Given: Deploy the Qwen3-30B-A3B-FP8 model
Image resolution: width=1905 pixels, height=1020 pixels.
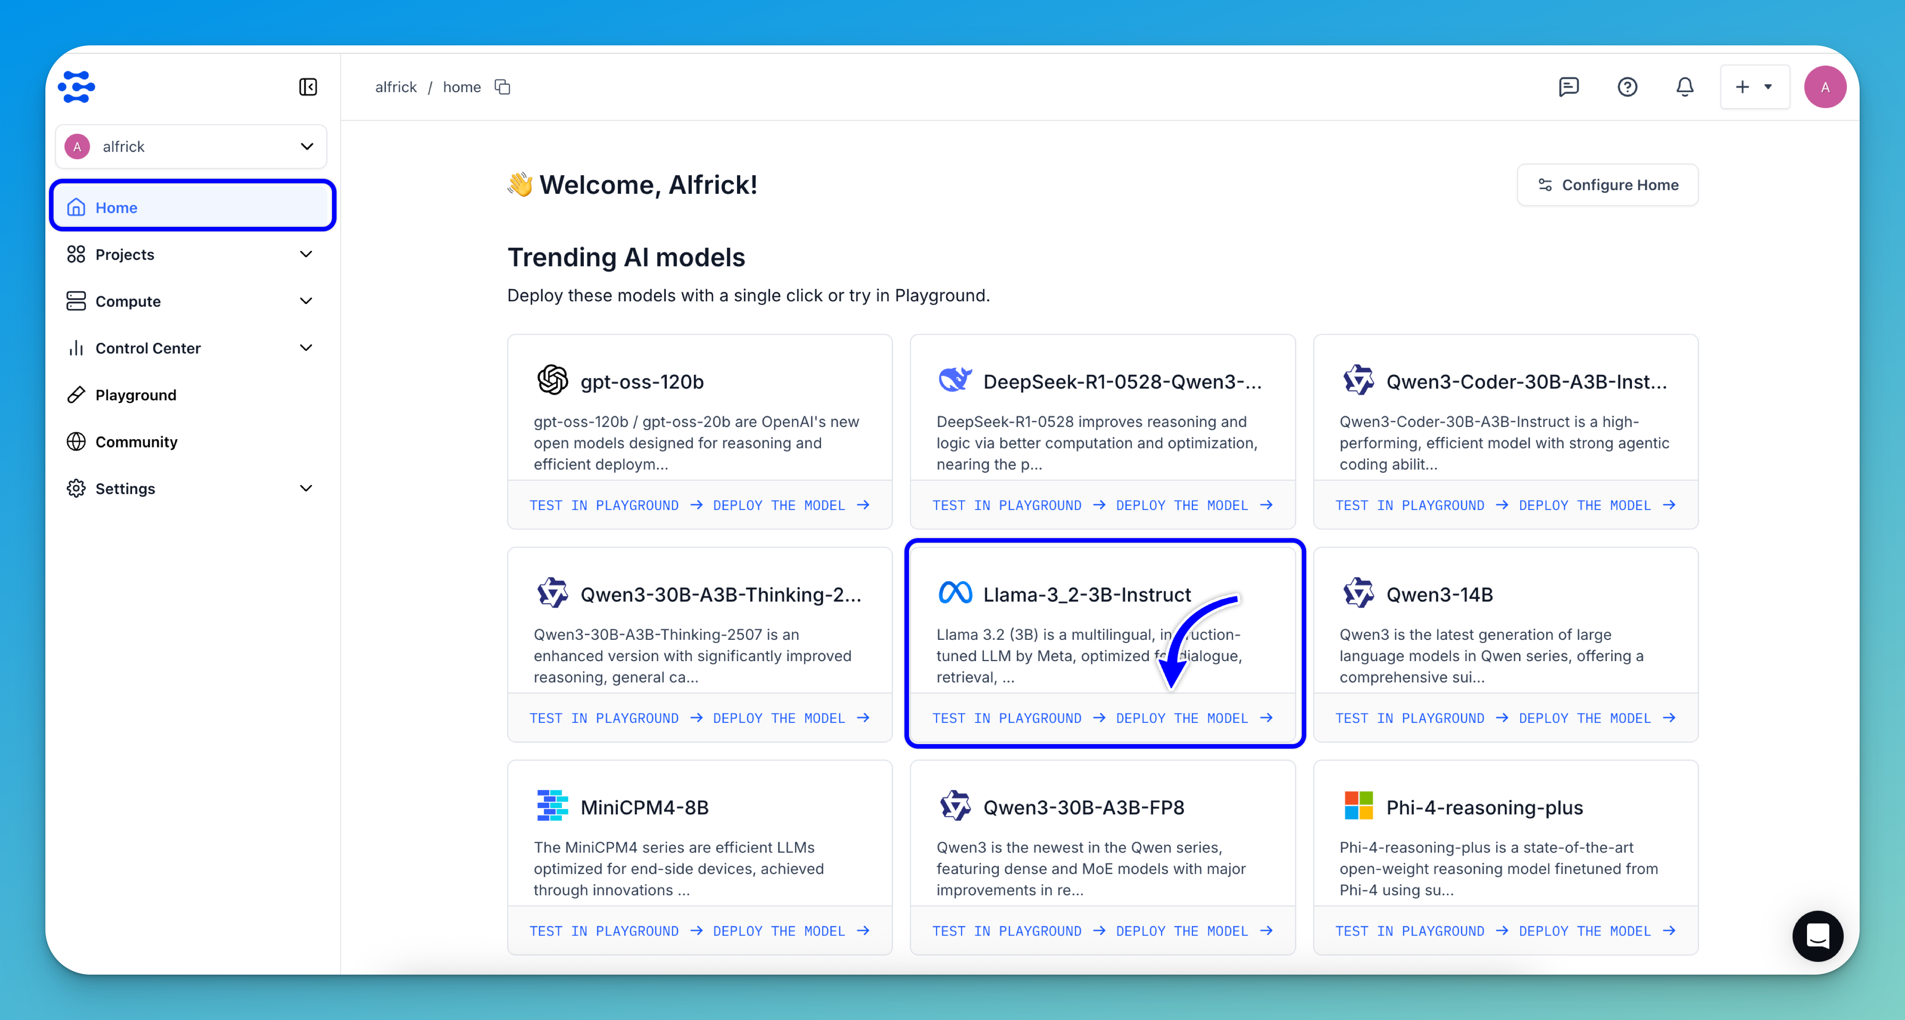Looking at the screenshot, I should (x=1194, y=931).
